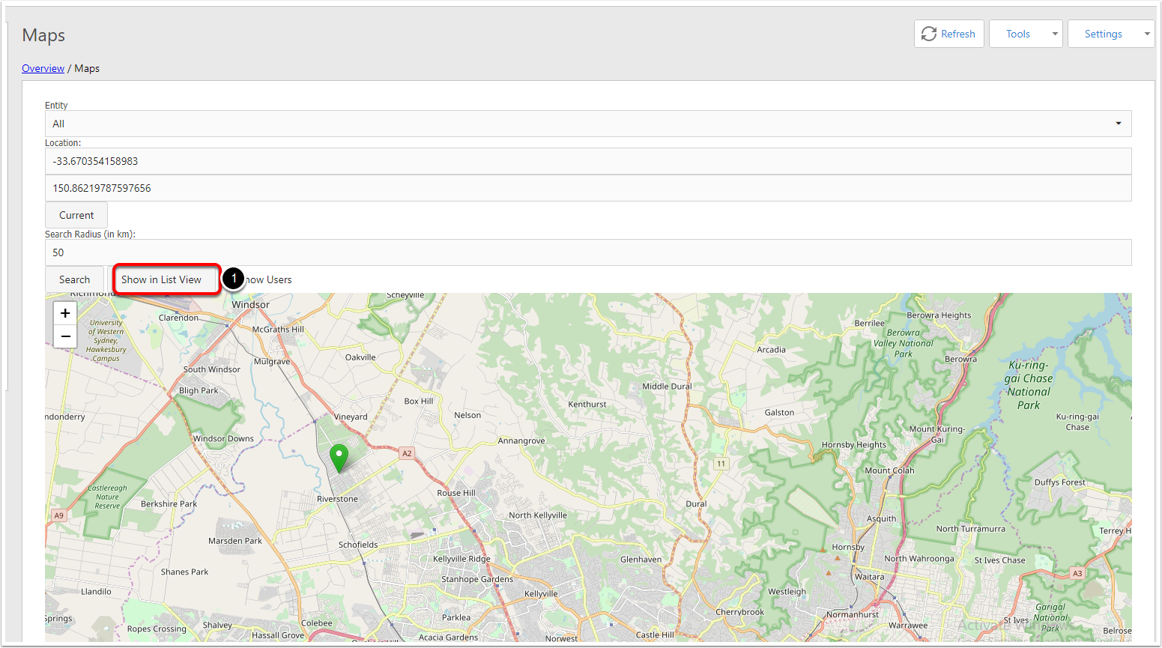
Task: Click the Box Hill map label
Action: tap(419, 401)
